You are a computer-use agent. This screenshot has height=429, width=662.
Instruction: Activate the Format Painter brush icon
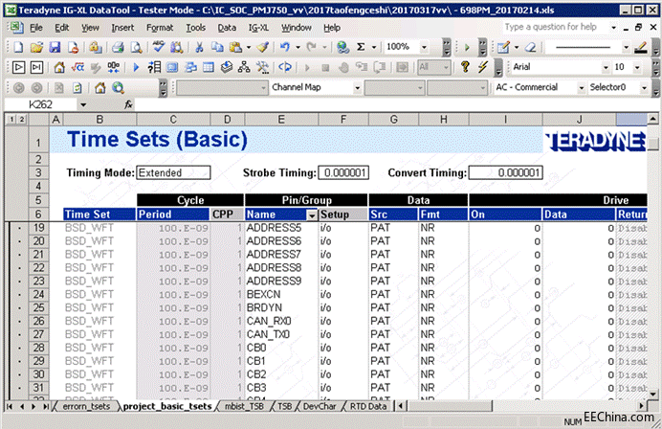tap(262, 47)
